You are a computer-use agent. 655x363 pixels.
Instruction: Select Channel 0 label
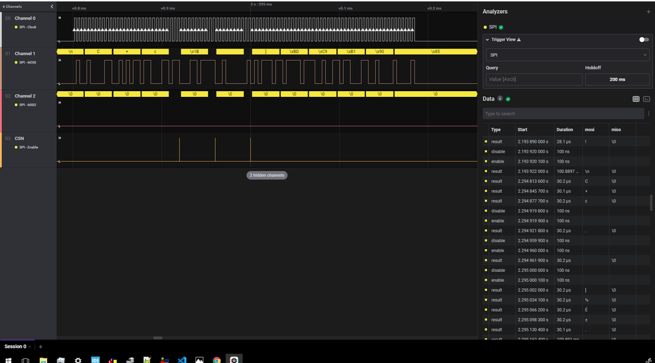(x=25, y=18)
